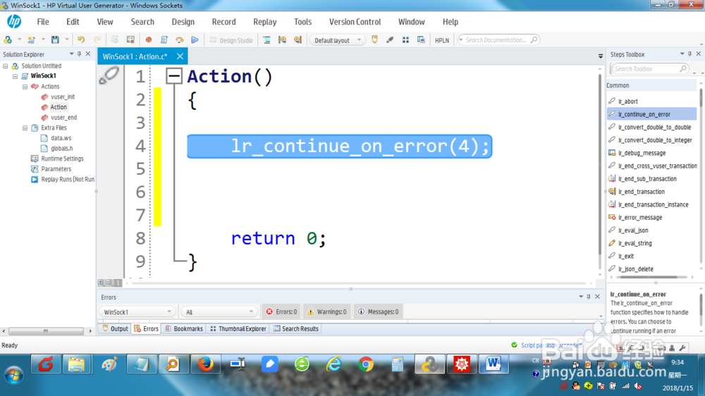Open the WinSock1 errors scope dropdown
This screenshot has height=396, width=705.
[137, 312]
